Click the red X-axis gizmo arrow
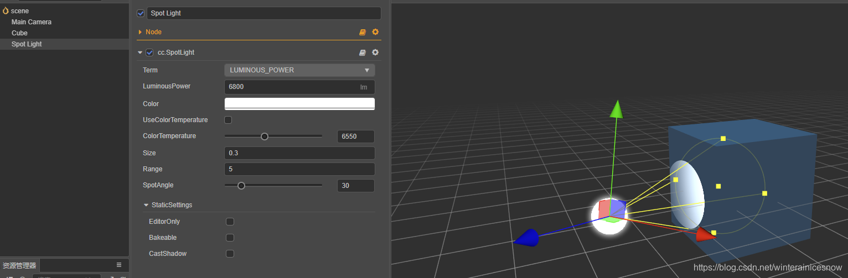Screen dimensions: 848x278 pyautogui.click(x=705, y=234)
